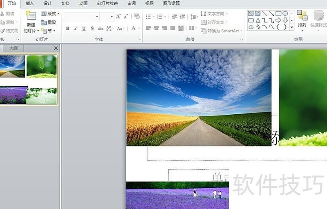Click the New Slide (新建幻灯片) icon
Viewport: 327px width, 209px height.
(x=31, y=16)
